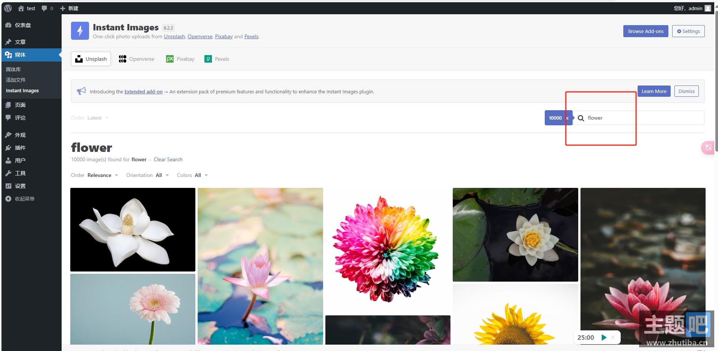Follow the Openverse link in the tagline
Screen dimensions: 718x351
(200, 36)
